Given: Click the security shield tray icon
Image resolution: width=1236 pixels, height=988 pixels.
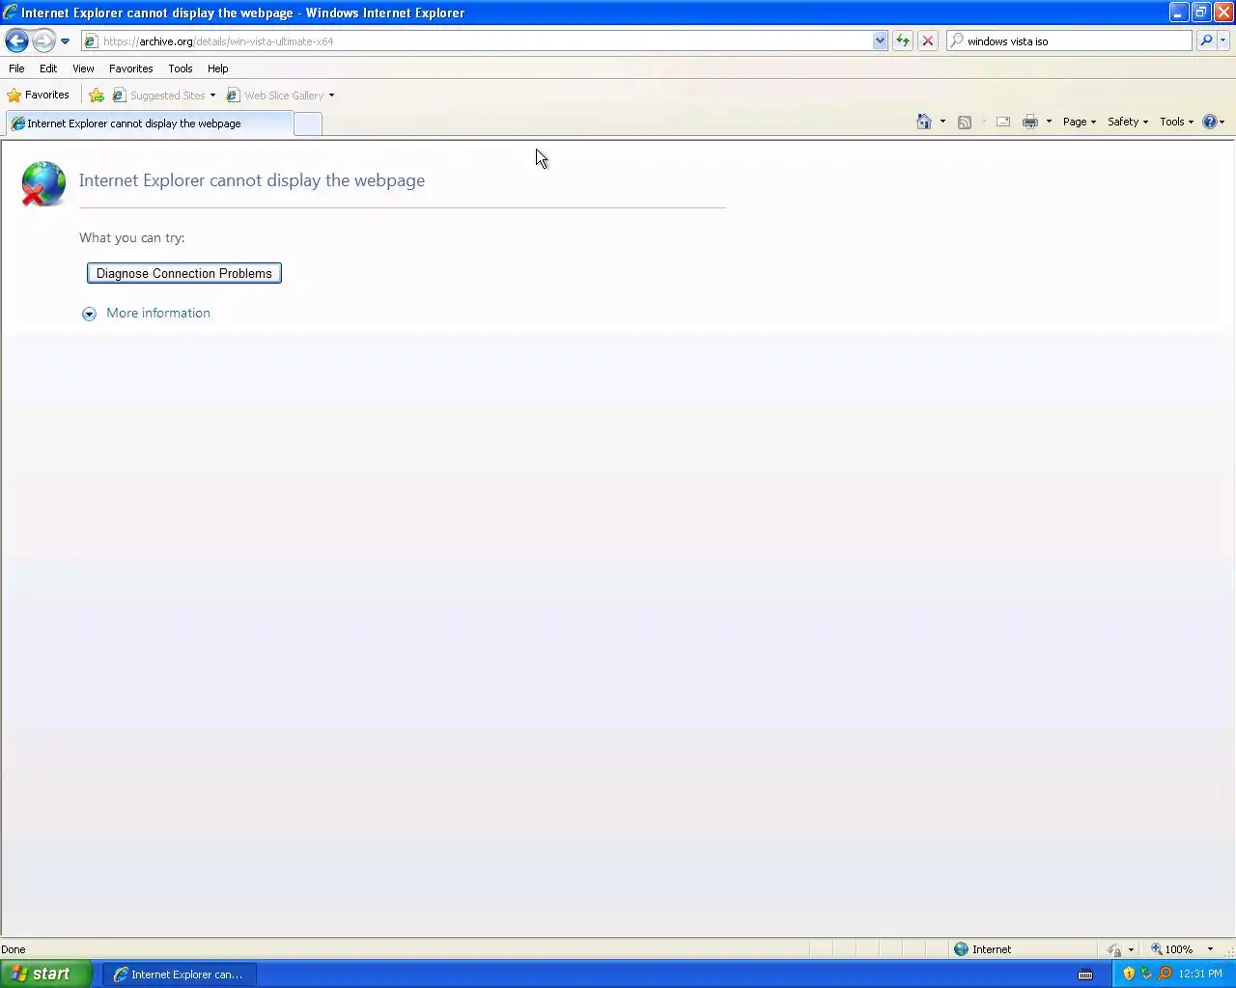Looking at the screenshot, I should [x=1129, y=974].
